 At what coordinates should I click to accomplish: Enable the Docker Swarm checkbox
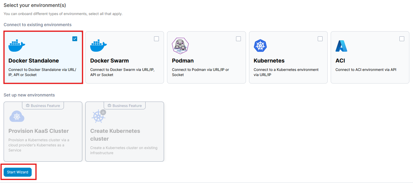point(156,38)
